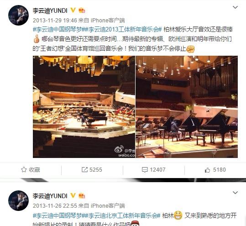Click the 2013-11-29 19:46 timestamp

(55, 20)
